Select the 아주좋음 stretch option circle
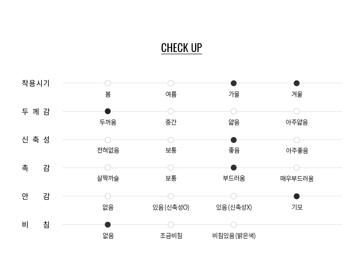Viewport: 364px width, 273px height. pos(297,140)
